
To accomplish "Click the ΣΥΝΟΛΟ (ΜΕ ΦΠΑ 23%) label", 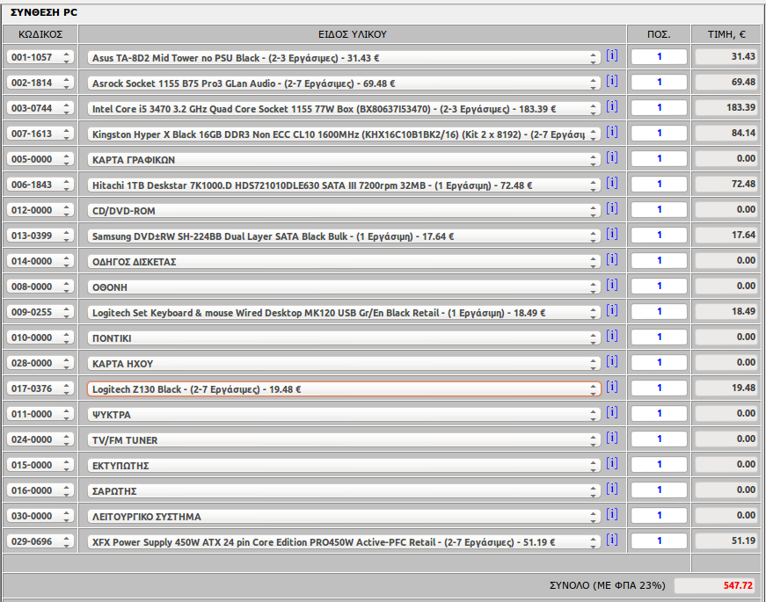I will click(x=607, y=585).
